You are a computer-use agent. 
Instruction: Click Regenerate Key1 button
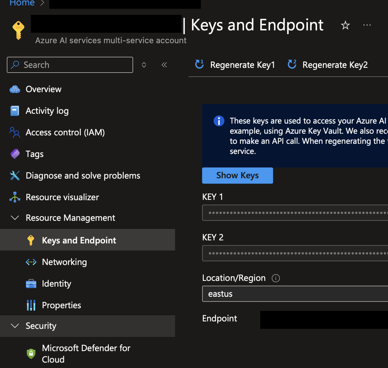tap(235, 65)
